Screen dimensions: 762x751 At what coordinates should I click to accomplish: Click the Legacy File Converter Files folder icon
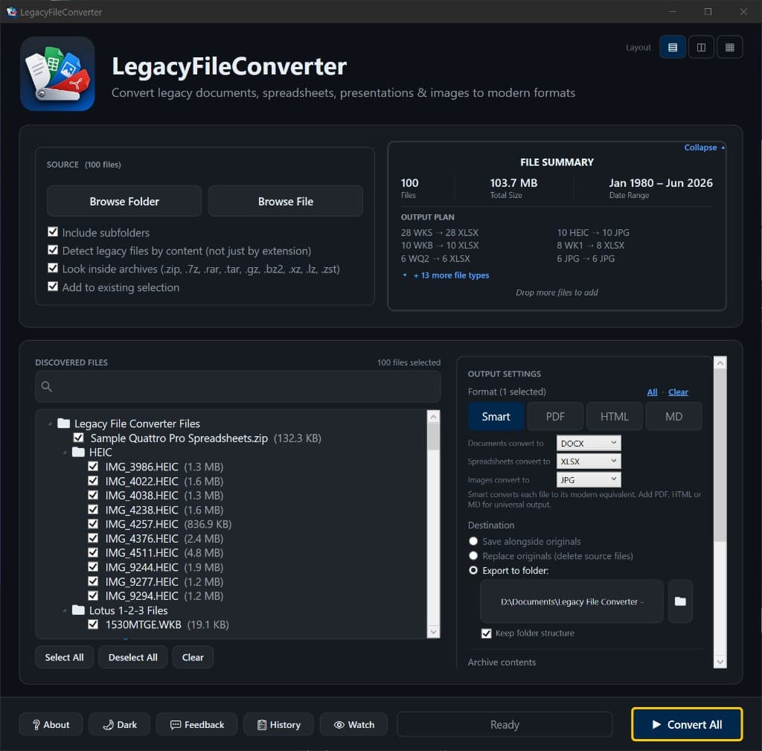[x=64, y=424]
